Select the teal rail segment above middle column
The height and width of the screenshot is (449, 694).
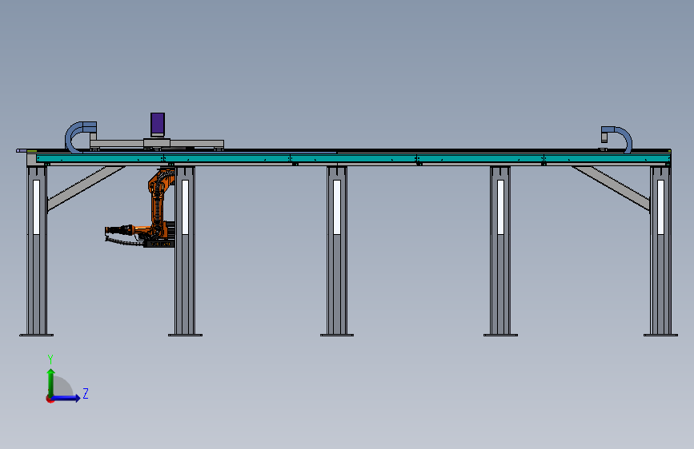pos(353,158)
